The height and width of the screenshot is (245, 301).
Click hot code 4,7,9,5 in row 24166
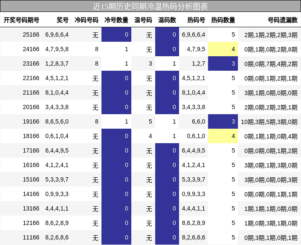point(196,49)
